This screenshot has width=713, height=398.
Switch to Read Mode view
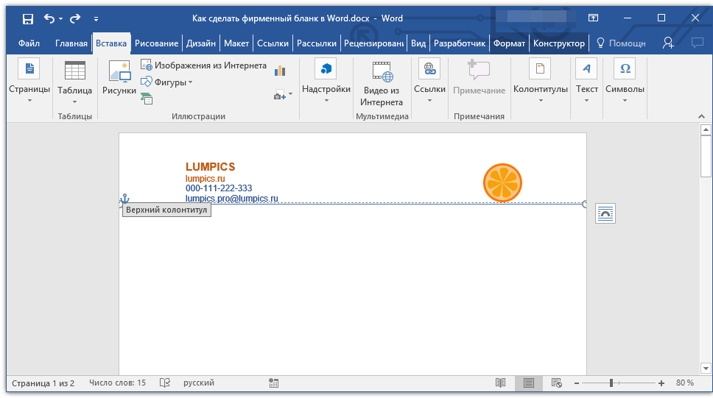click(501, 383)
